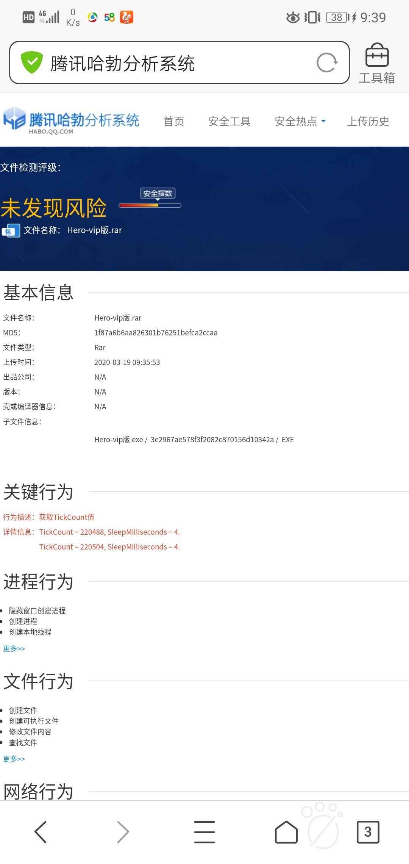The width and height of the screenshot is (409, 864).
Task: Open the browser hamburger menu
Action: pyautogui.click(x=204, y=832)
